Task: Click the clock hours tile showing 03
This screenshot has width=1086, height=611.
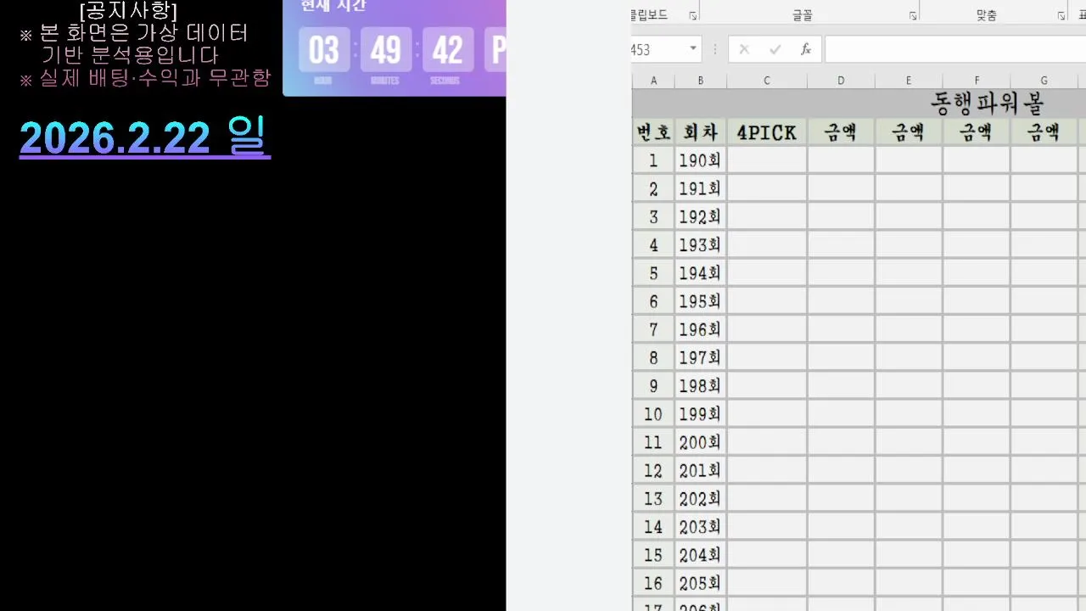Action: point(324,50)
